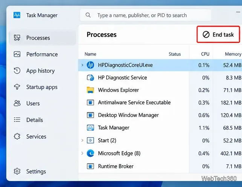Click the App history clock icon
The image size is (242, 187).
(17, 71)
